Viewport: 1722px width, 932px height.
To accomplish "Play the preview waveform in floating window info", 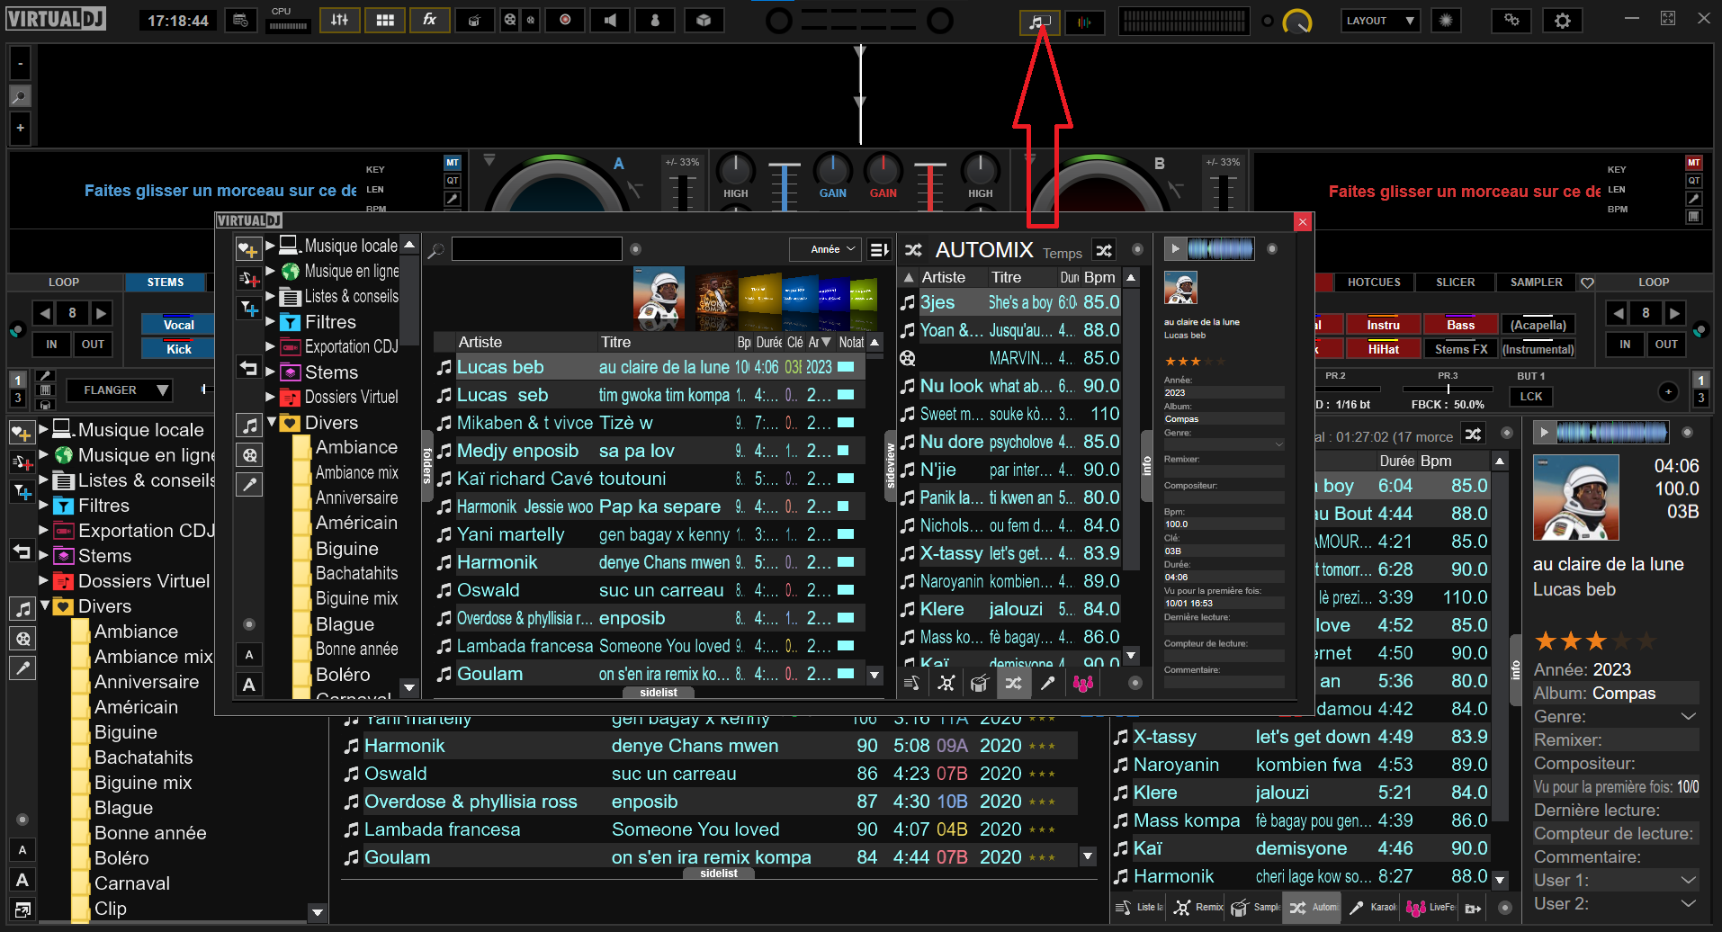I will point(1173,249).
